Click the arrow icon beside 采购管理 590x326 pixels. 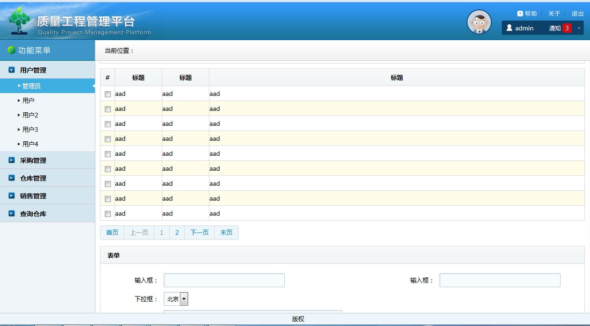tap(12, 160)
